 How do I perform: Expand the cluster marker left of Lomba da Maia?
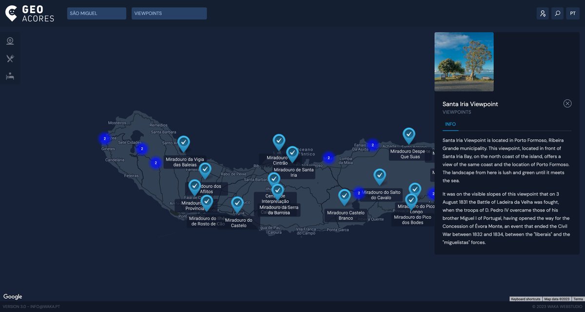329,158
